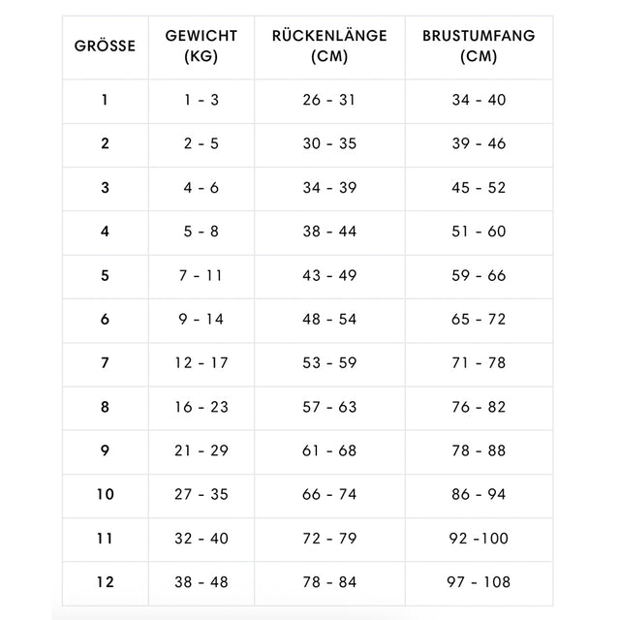The height and width of the screenshot is (620, 620).
Task: Click the GEWICHT (KG) column header
Action: (x=201, y=46)
